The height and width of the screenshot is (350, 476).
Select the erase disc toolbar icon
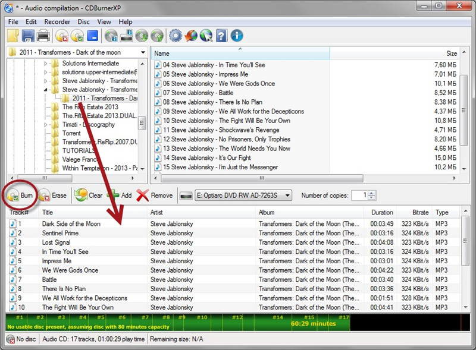[62, 36]
